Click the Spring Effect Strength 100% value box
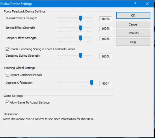Screen dimensions: 155x138 [x=106, y=28]
